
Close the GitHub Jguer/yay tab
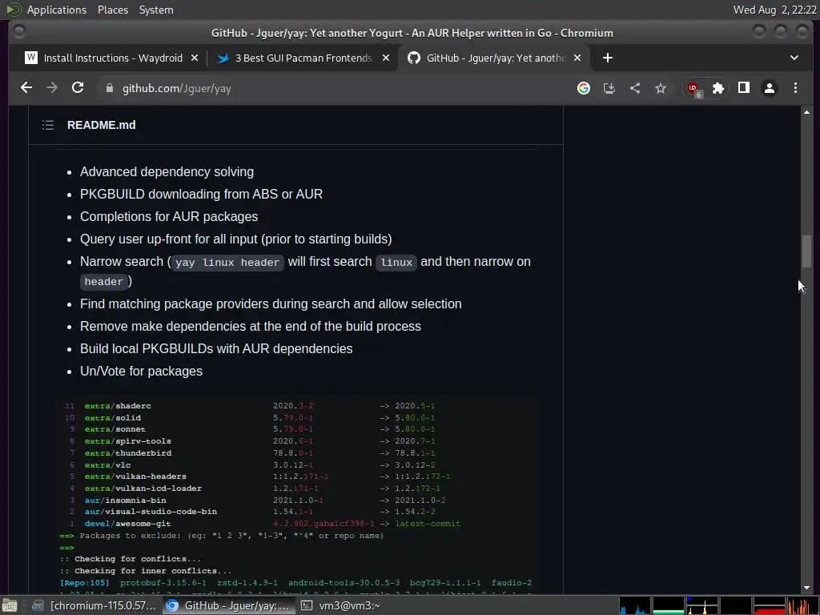click(x=577, y=58)
